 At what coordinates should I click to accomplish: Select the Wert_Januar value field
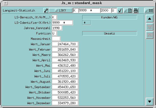click(x=65, y=44)
